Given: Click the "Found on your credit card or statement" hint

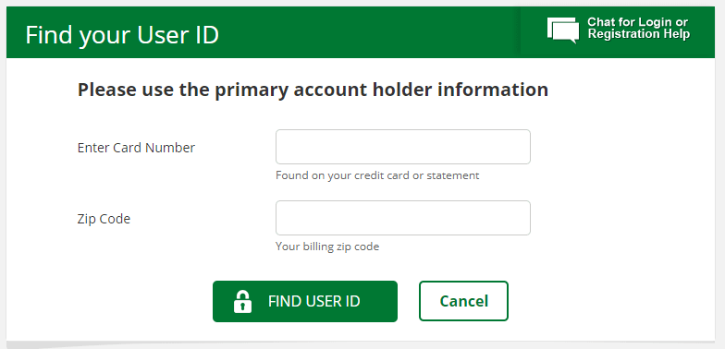Looking at the screenshot, I should click(377, 175).
